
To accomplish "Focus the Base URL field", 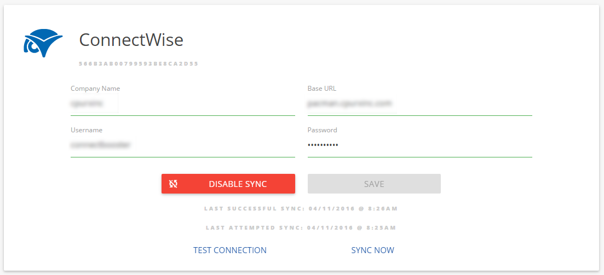I will [x=420, y=104].
